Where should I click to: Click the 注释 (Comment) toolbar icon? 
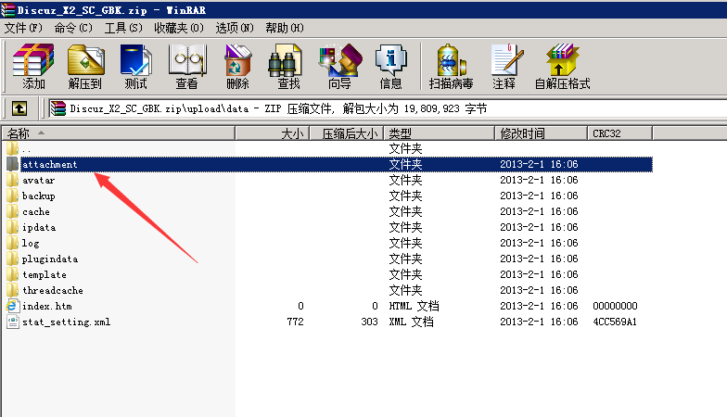click(x=504, y=65)
